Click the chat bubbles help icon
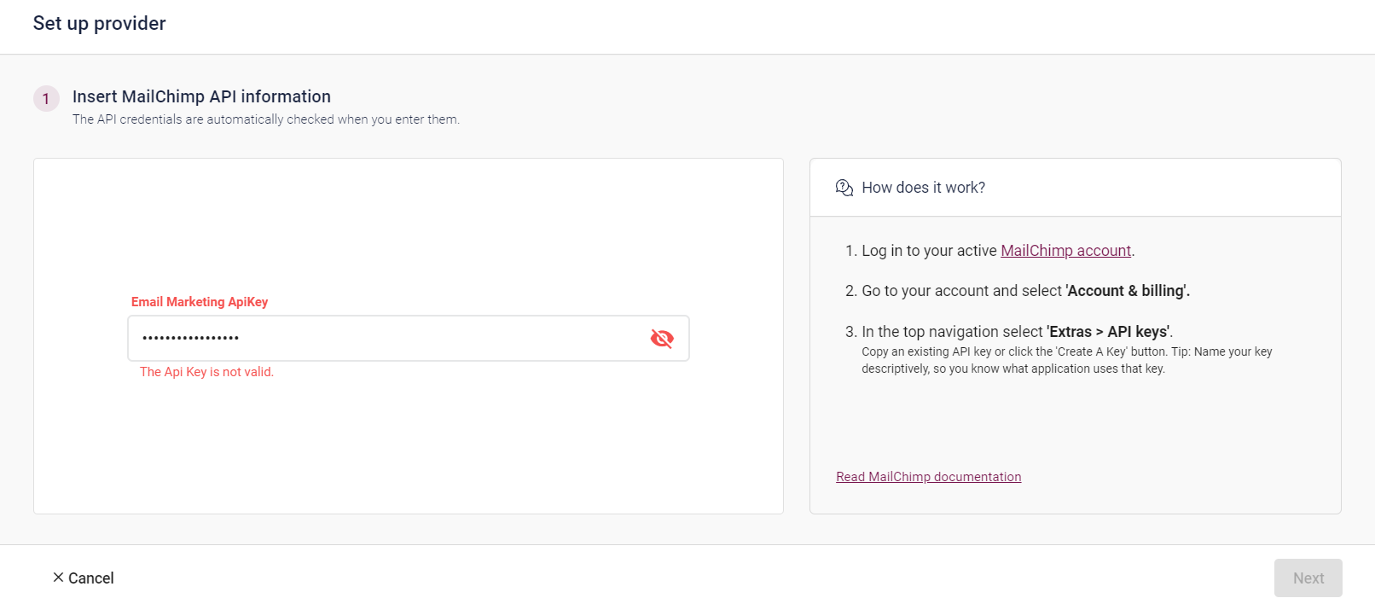 (844, 188)
